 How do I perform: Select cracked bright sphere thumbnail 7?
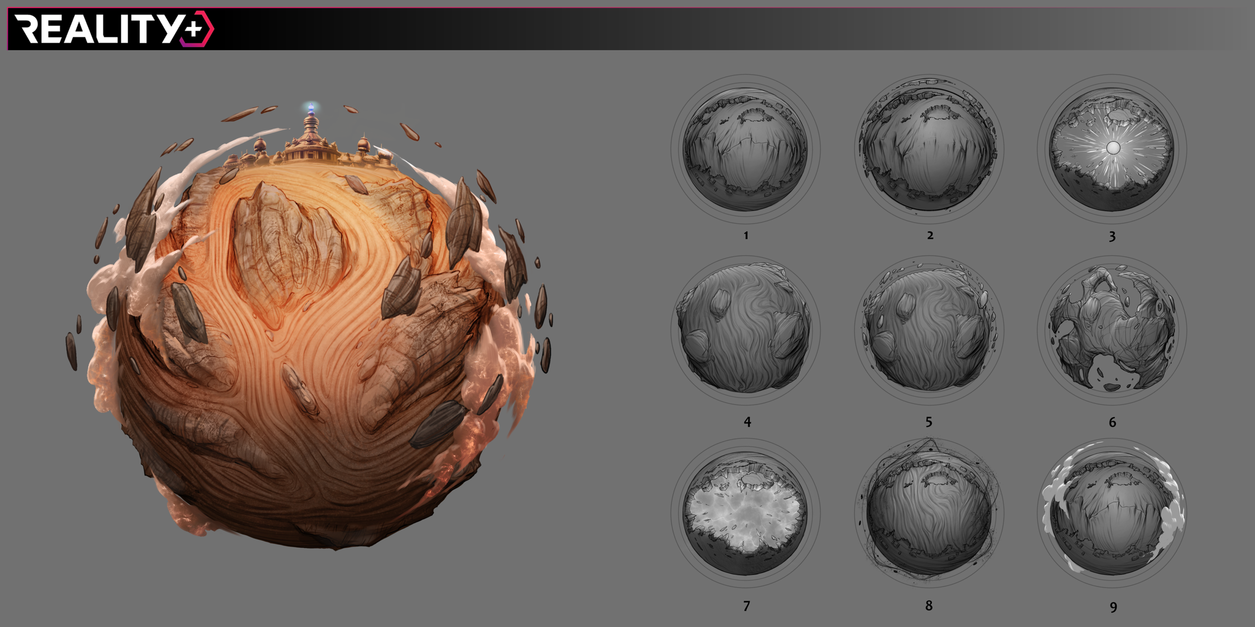746,513
